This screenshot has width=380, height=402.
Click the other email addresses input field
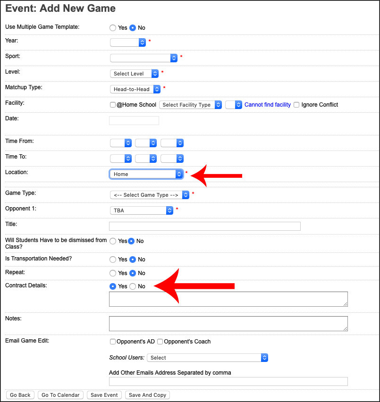point(228,382)
